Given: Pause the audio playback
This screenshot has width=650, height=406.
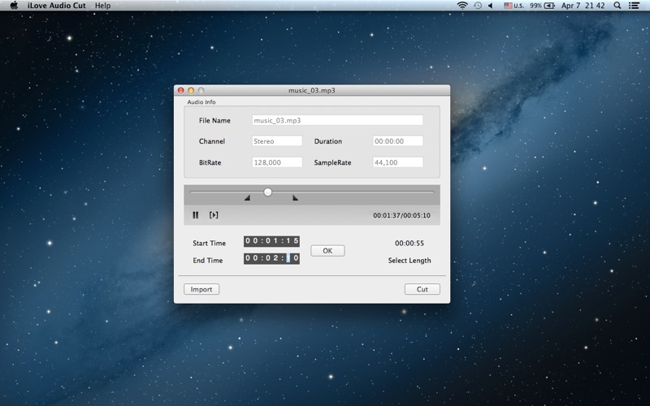Looking at the screenshot, I should coord(196,215).
